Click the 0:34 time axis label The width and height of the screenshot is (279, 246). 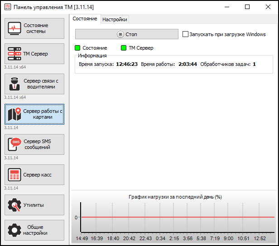[160, 238]
